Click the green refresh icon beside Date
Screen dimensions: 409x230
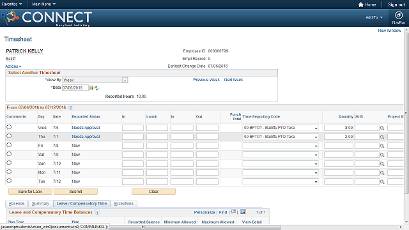pyautogui.click(x=96, y=88)
